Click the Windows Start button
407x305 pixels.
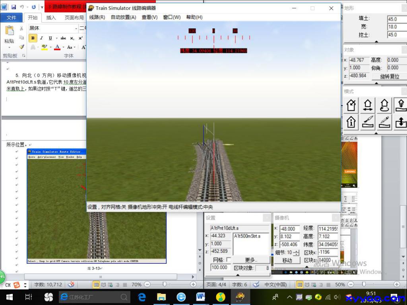[x=9, y=297]
